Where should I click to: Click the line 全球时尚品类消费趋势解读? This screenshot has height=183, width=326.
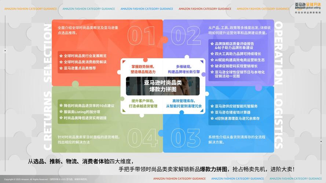click(85, 62)
